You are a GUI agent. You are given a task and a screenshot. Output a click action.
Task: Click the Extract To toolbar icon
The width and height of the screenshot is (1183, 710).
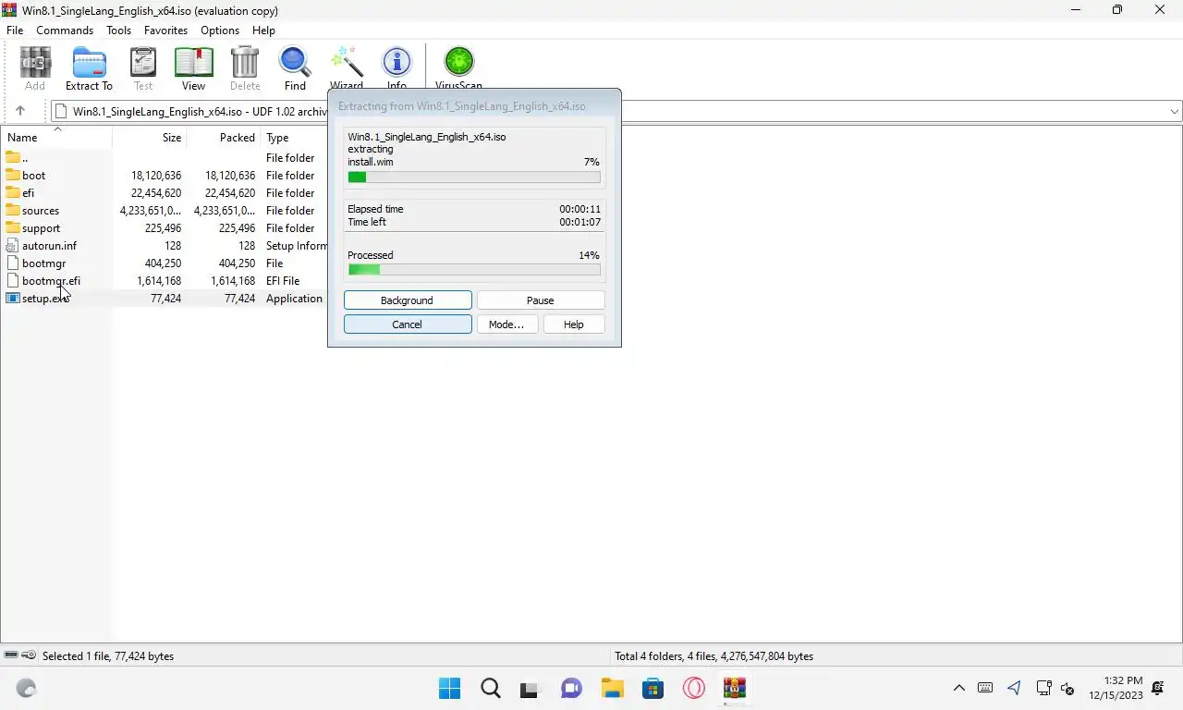(x=89, y=68)
